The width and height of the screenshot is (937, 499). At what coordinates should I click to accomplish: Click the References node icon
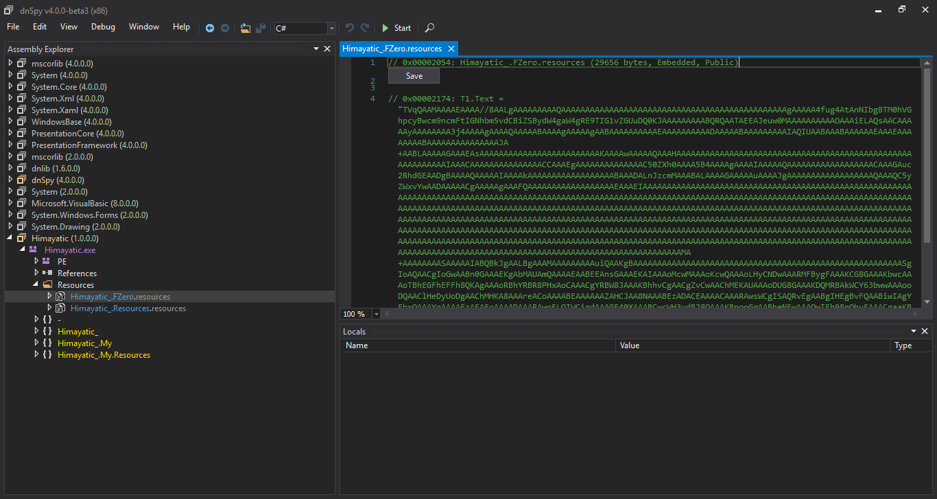pos(47,273)
